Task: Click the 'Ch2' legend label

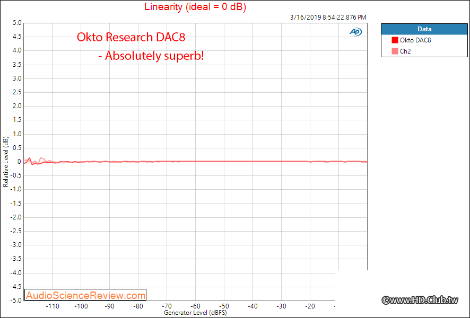Action: click(x=405, y=51)
